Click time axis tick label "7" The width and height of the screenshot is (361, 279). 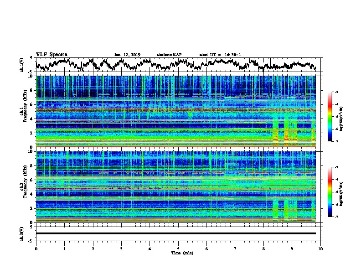coord(235,248)
